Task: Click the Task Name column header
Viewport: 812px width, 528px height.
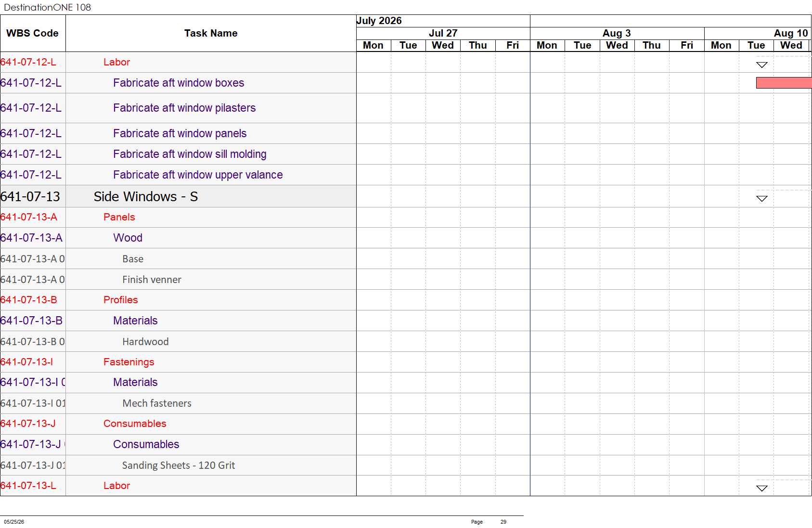Action: tap(211, 33)
